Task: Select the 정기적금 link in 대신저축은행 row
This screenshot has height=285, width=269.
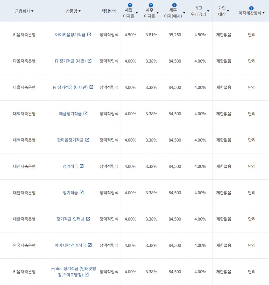Action: point(71,167)
